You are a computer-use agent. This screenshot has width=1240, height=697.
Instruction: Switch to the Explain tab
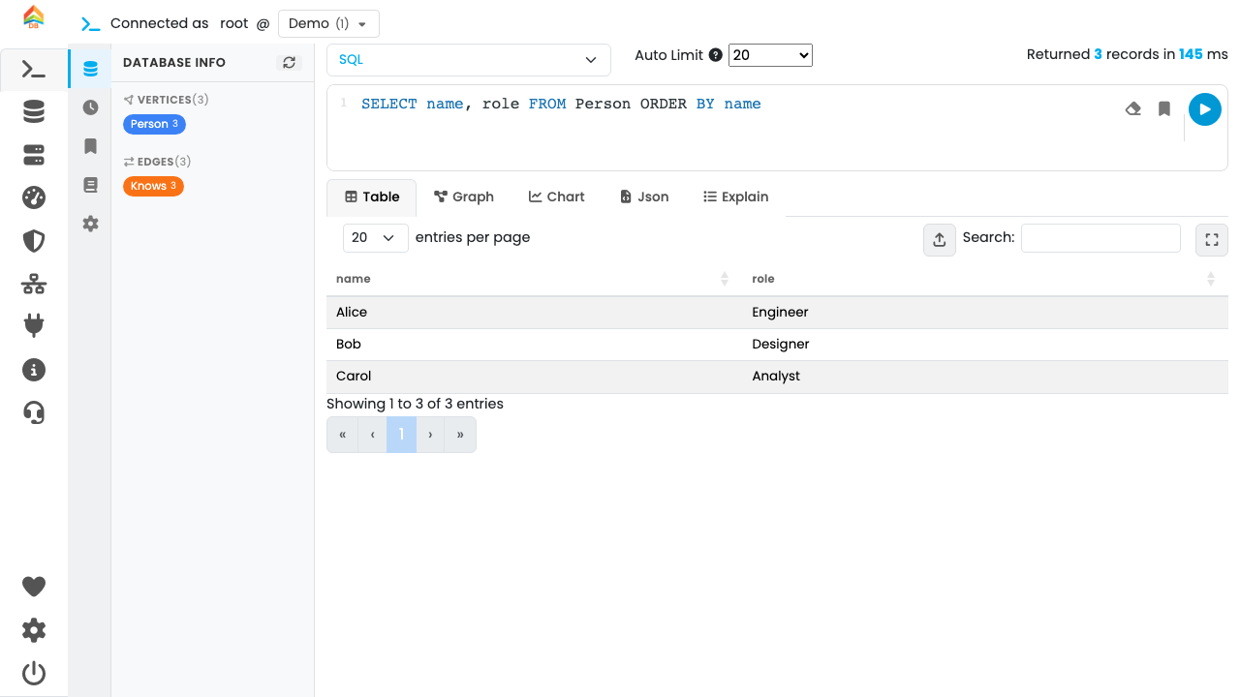pyautogui.click(x=736, y=197)
